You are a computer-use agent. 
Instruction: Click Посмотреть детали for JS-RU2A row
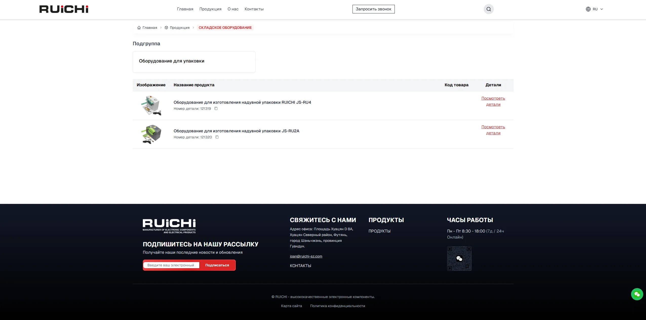pyautogui.click(x=493, y=130)
